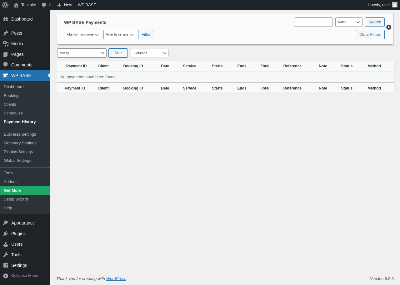Click the bottom Payment ID footer header

point(75,88)
